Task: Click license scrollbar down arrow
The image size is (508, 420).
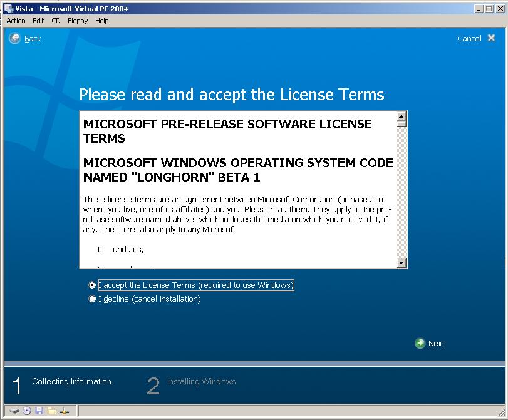Action: 402,263
